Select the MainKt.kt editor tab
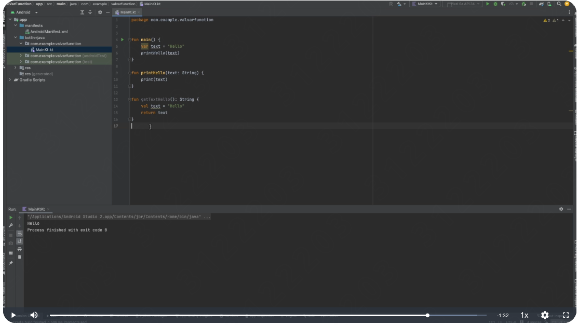The height and width of the screenshot is (325, 578). point(127,12)
